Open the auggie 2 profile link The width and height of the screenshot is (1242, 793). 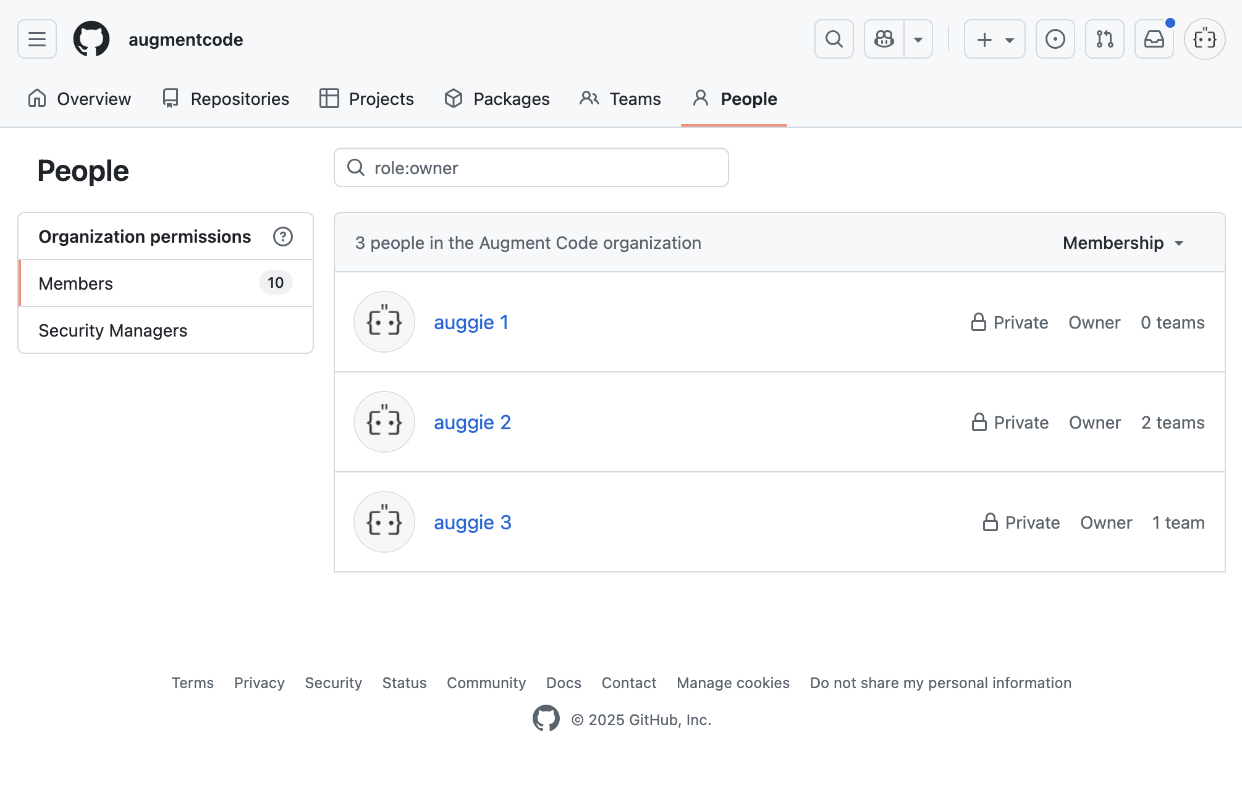tap(472, 422)
